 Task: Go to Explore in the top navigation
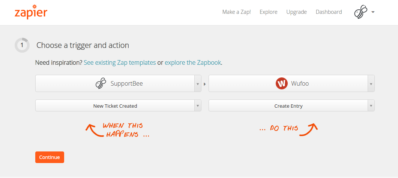point(269,12)
